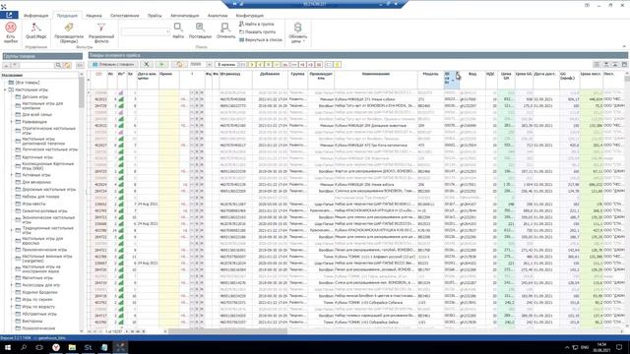Switch to the Конфигурация tab
Viewport: 630px width, 354px height.
249,16
